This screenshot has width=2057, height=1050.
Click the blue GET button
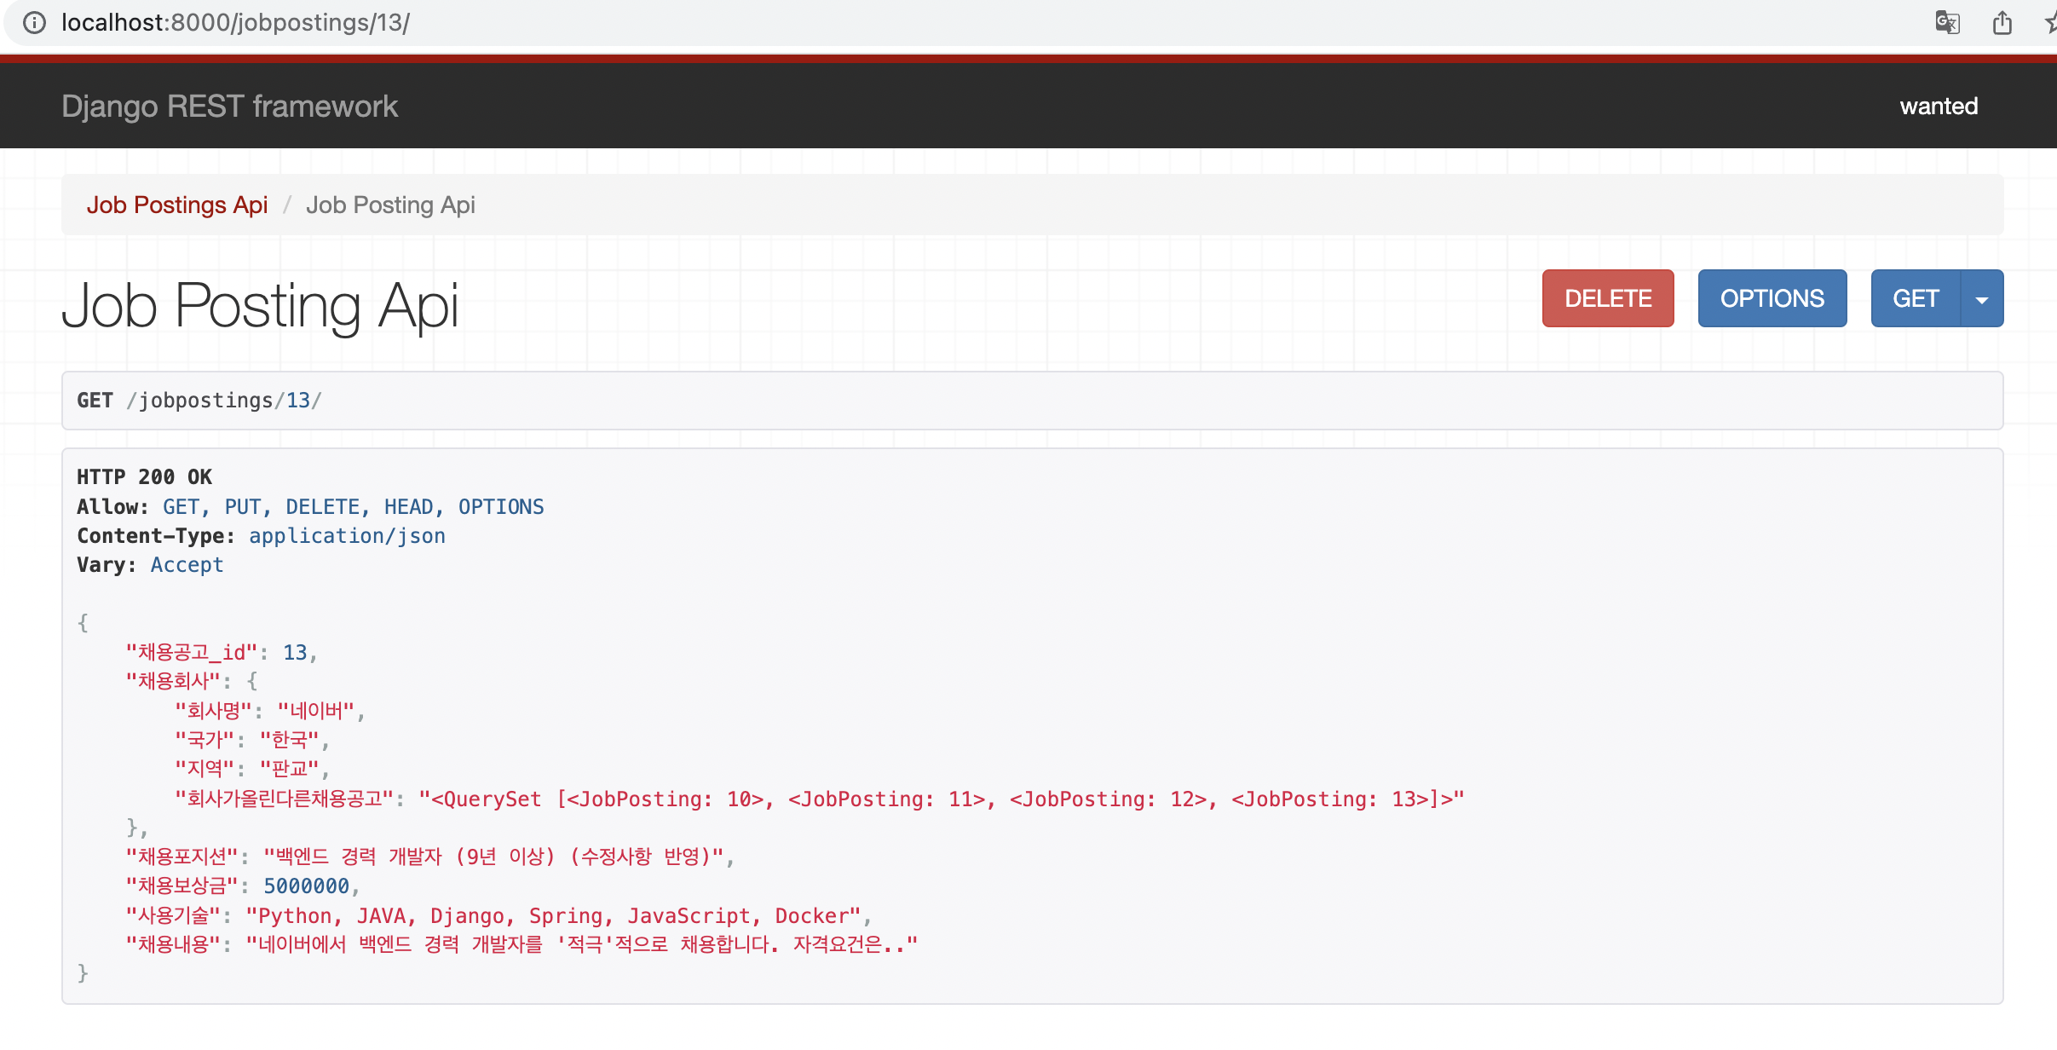point(1916,298)
